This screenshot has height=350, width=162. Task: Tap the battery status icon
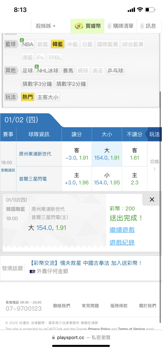150,10
